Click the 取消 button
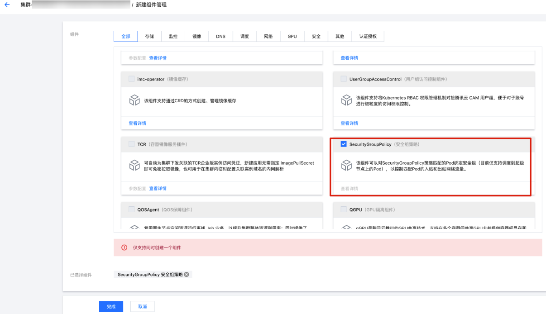The height and width of the screenshot is (314, 546). coord(142,307)
